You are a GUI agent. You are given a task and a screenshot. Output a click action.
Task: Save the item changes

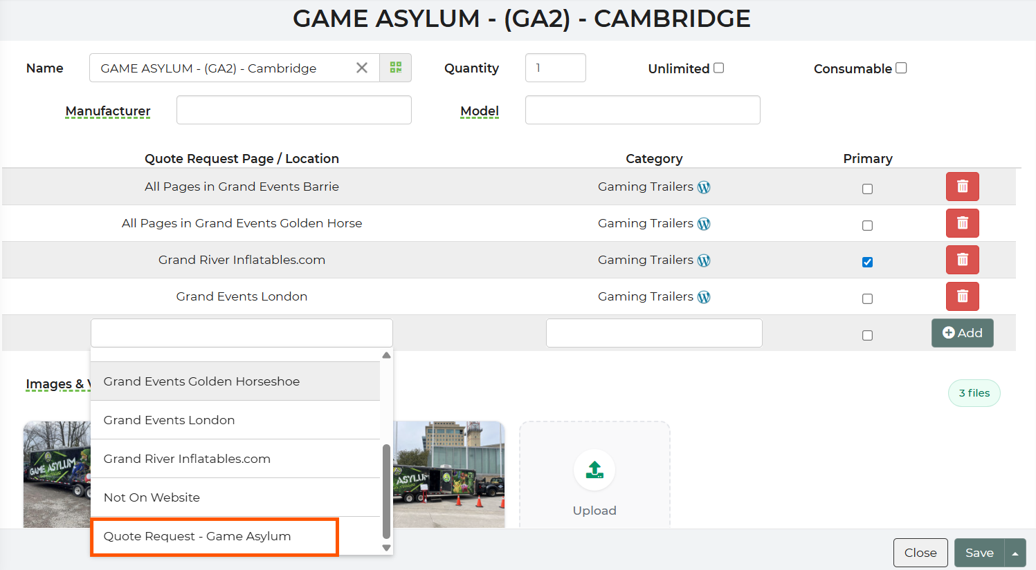click(979, 553)
